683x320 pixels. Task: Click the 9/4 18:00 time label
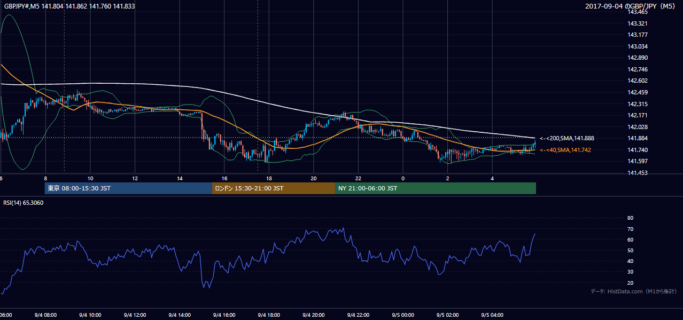269,315
